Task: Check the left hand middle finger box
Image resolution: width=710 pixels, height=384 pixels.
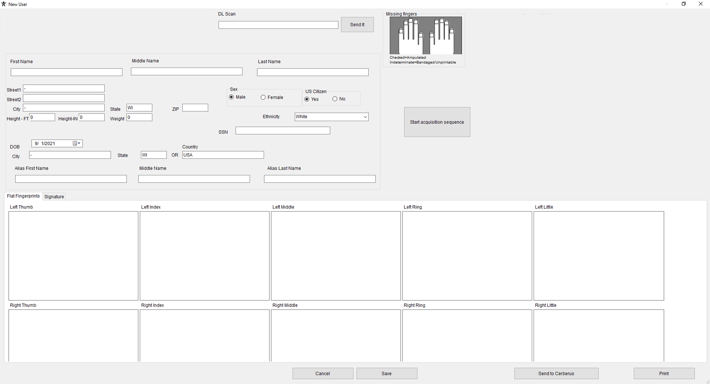Action: (411, 21)
